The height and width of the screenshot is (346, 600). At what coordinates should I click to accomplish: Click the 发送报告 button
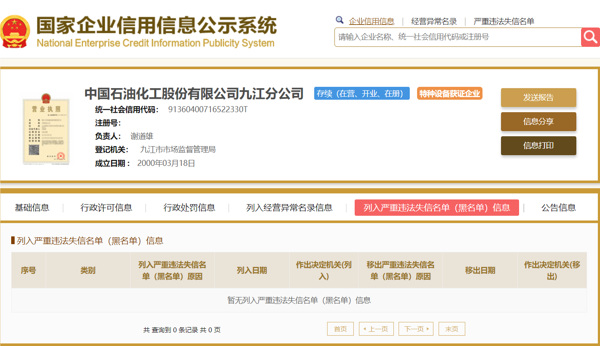(x=538, y=98)
